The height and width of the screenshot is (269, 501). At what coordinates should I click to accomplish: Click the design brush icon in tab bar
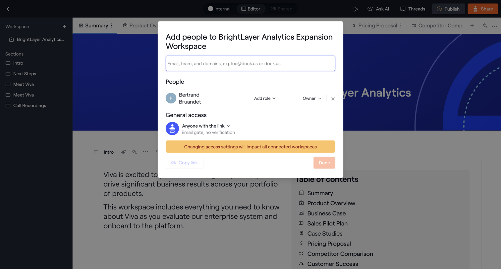point(485,26)
